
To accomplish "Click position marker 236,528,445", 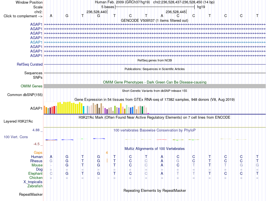I will coord(176,12).
